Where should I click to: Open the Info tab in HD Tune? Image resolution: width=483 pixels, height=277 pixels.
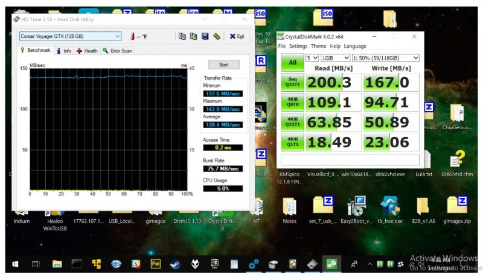[64, 51]
